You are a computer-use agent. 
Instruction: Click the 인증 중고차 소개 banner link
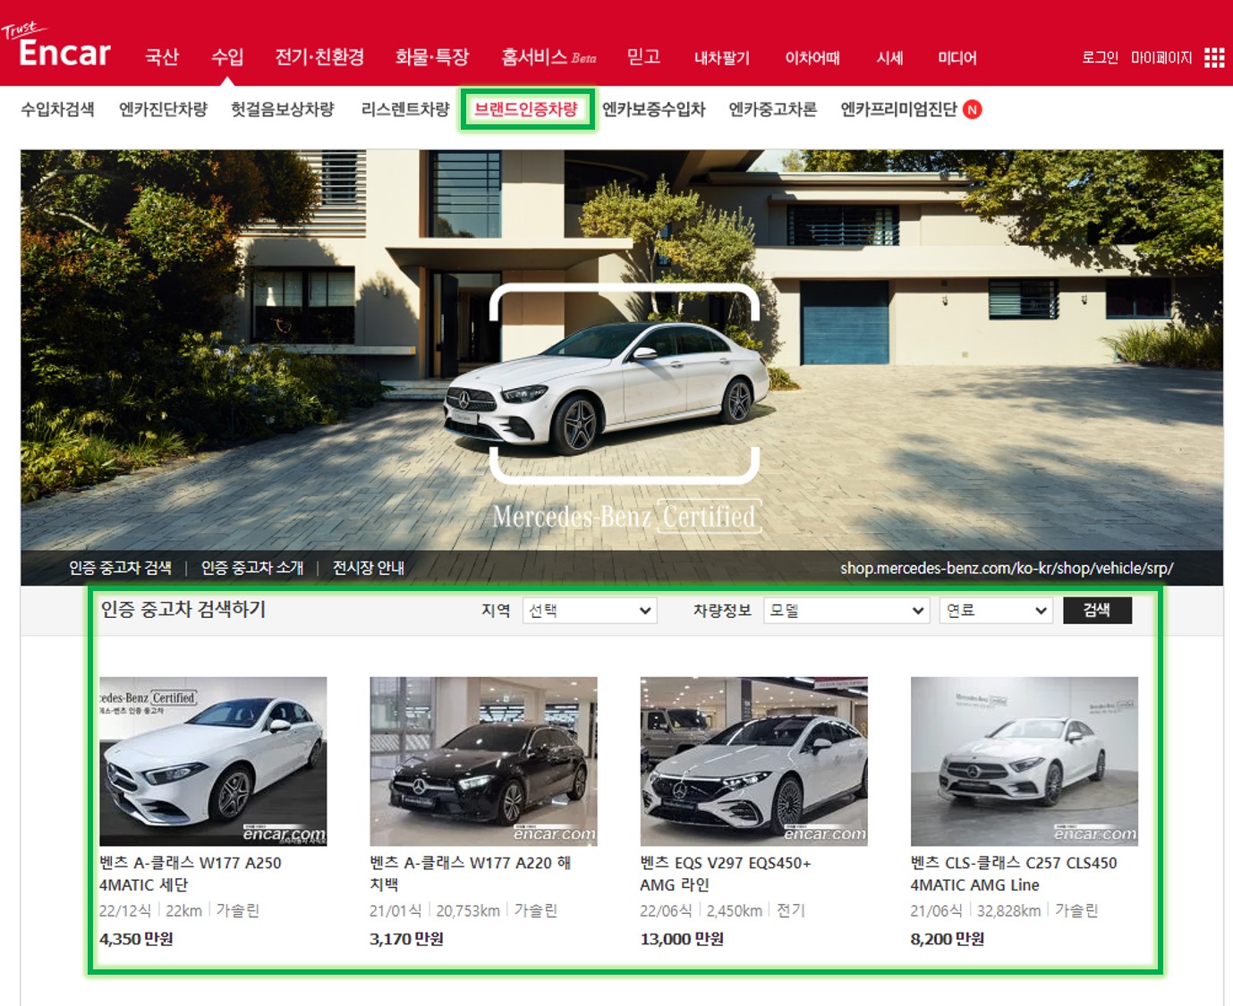[x=252, y=568]
